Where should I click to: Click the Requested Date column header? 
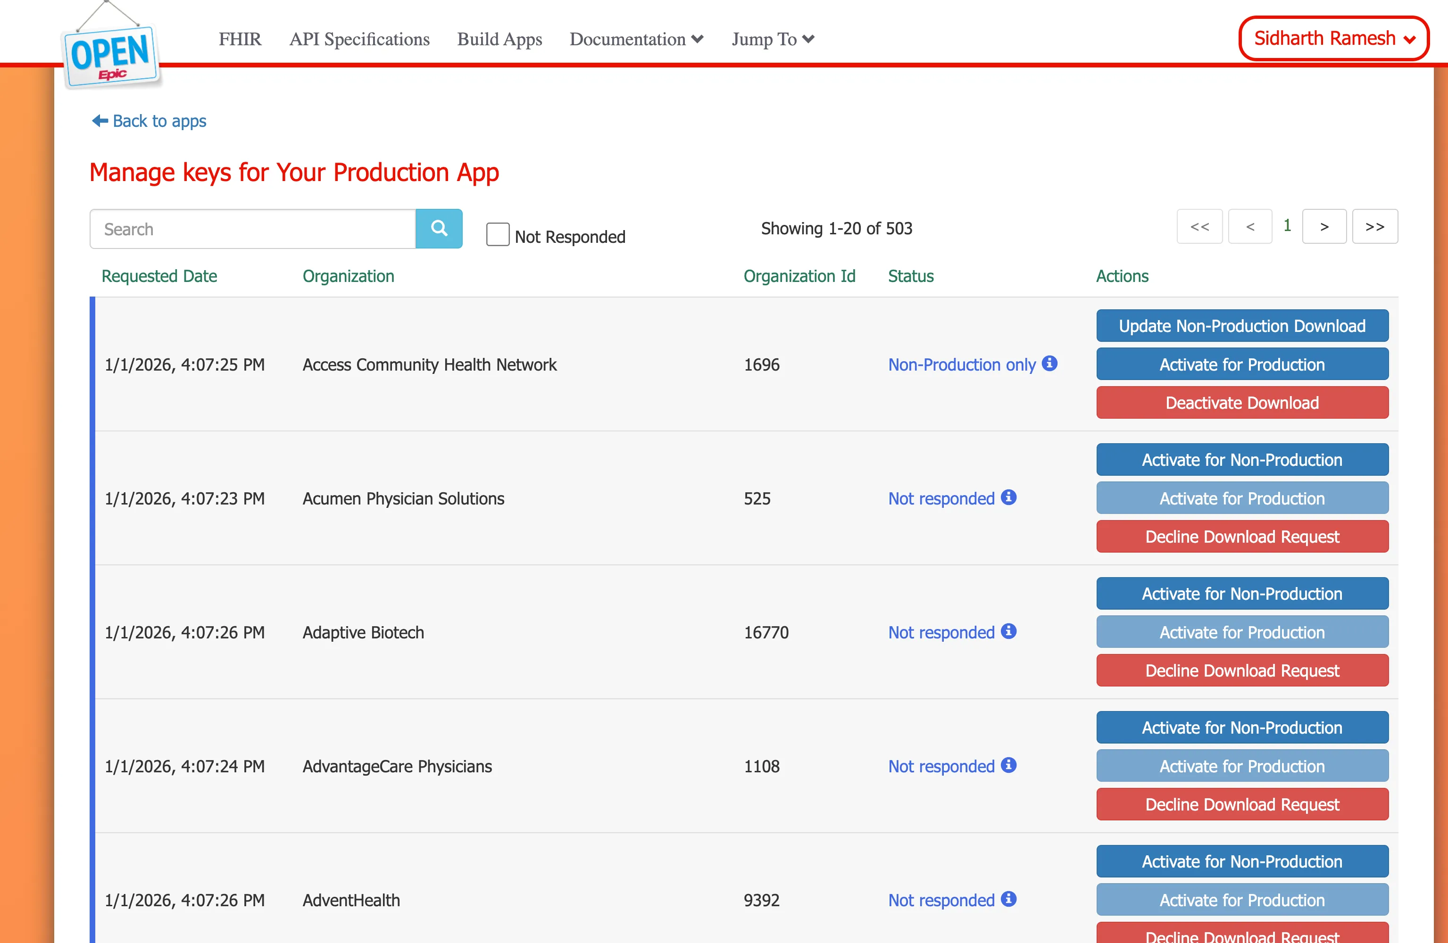point(159,276)
